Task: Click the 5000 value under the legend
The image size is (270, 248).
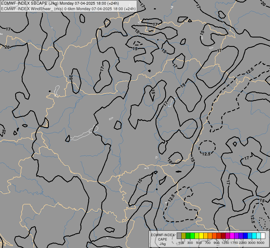Action: (x=261, y=243)
